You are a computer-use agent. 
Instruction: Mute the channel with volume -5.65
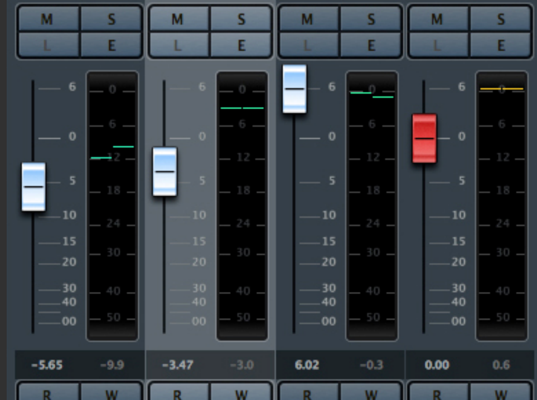pos(47,19)
